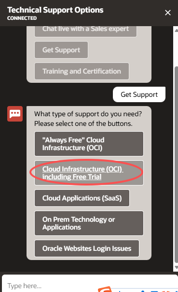Open Cloud Infrastructure (OCI) including Free Trial
The image size is (178, 292).
[x=89, y=173]
